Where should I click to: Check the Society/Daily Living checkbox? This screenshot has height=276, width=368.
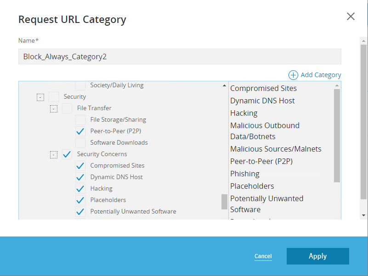click(80, 85)
